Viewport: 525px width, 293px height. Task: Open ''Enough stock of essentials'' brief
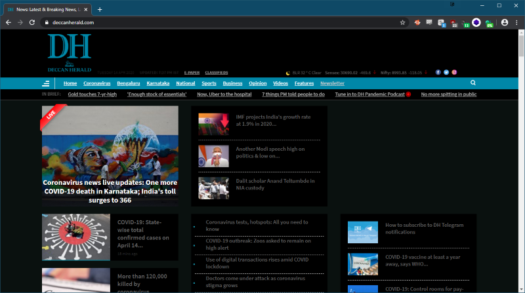(157, 94)
